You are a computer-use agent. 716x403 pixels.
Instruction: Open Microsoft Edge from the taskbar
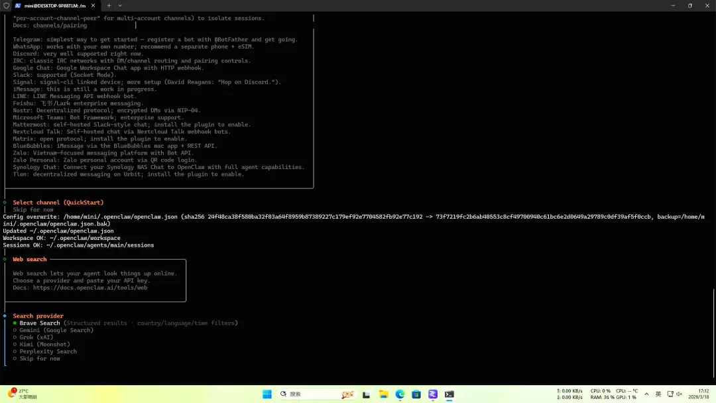pos(400,394)
